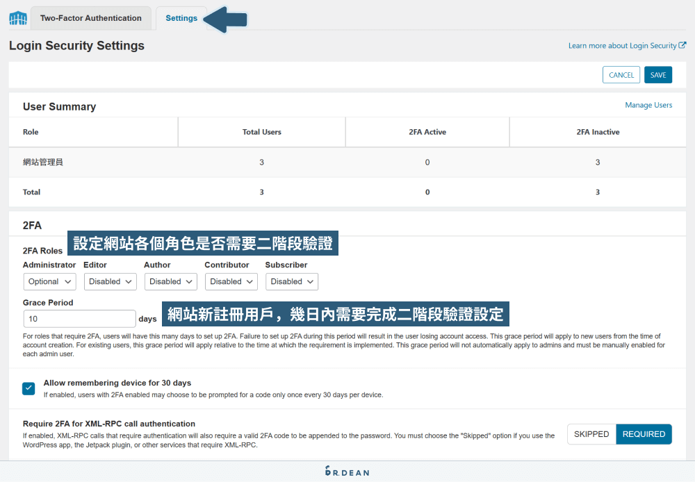Click the Grace Period days input field
This screenshot has height=482, width=695.
pos(79,318)
